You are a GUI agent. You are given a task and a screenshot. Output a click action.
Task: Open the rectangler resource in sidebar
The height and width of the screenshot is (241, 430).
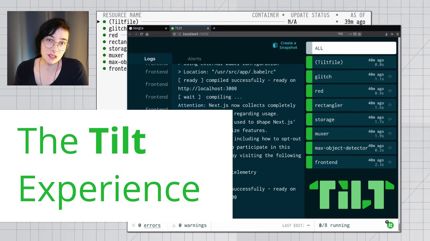[x=351, y=105]
